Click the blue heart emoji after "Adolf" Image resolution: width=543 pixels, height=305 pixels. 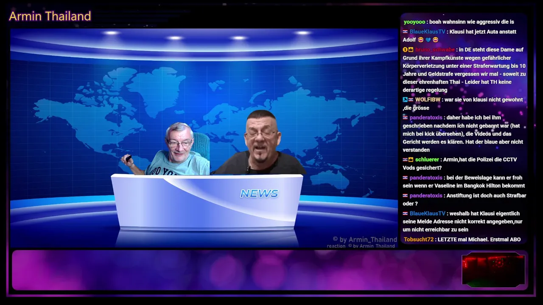pos(428,40)
